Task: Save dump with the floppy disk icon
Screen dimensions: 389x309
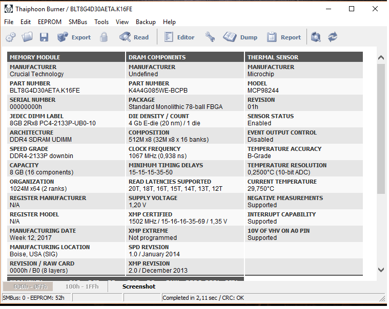Action: click(x=44, y=37)
